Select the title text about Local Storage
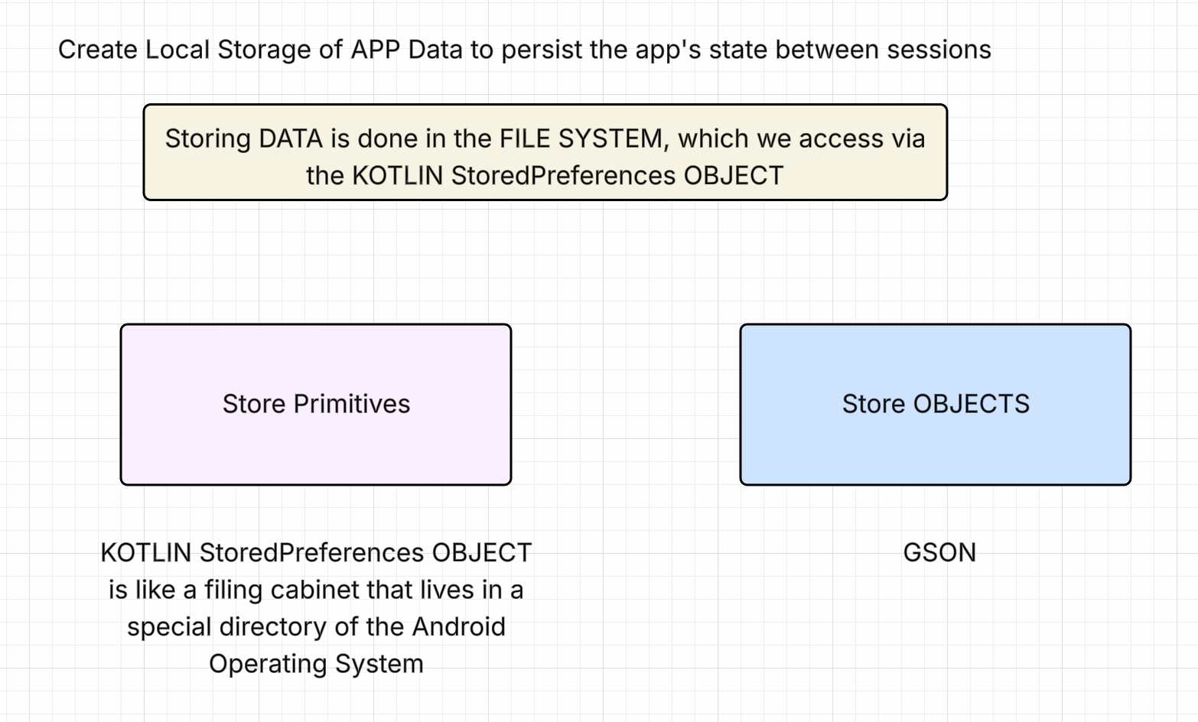The image size is (1198, 722). click(524, 50)
